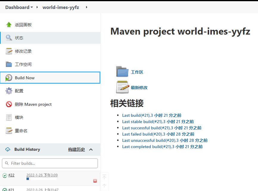This screenshot has width=258, height=191.
Task: Choose 删除 Maven project
Action: pos(33,104)
